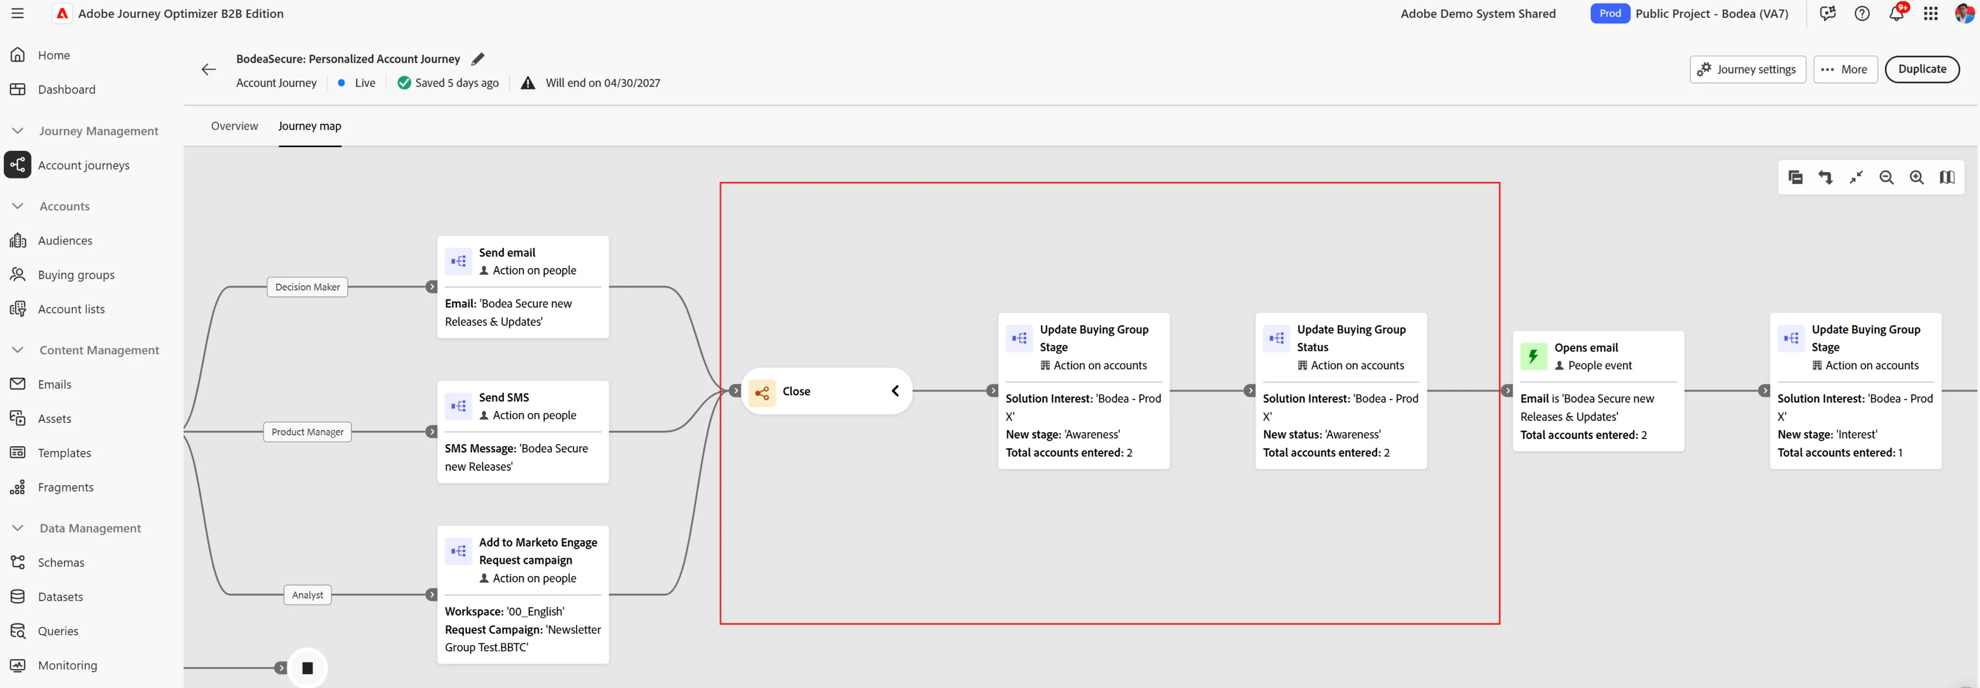Toggle the minimap icon
Viewport: 1980px width, 688px height.
1947,177
